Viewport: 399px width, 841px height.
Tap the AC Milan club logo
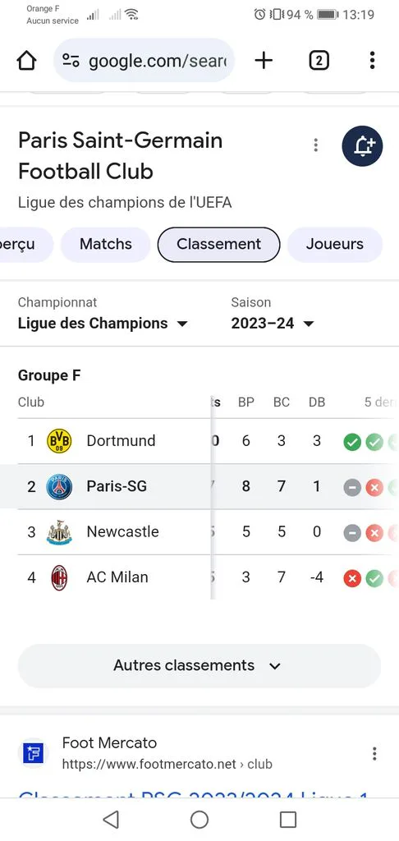pyautogui.click(x=59, y=577)
